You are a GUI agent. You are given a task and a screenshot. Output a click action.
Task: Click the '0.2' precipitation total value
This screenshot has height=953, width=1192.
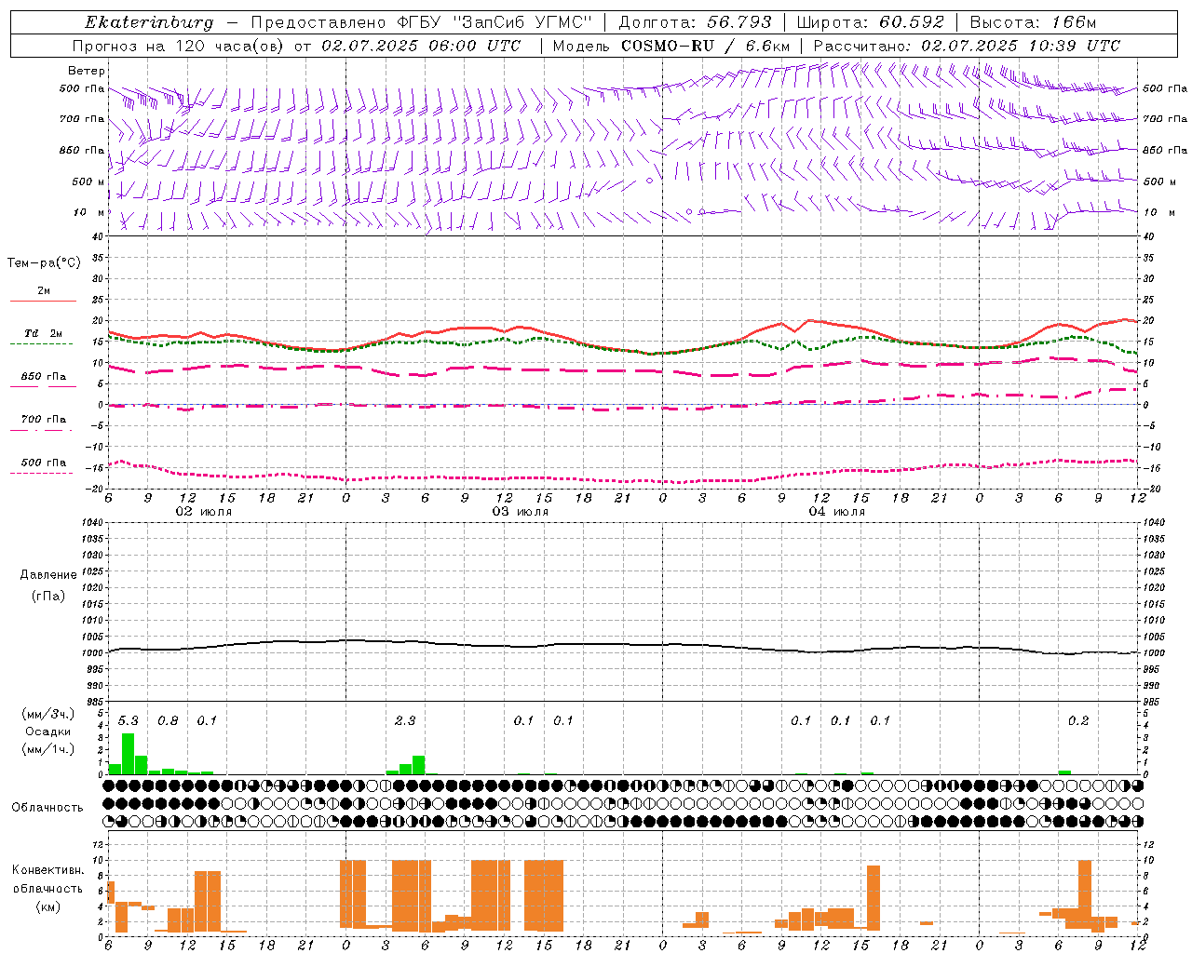(x=1078, y=721)
